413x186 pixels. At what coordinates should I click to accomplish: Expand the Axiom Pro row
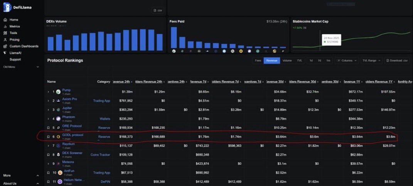pyautogui.click(x=48, y=101)
